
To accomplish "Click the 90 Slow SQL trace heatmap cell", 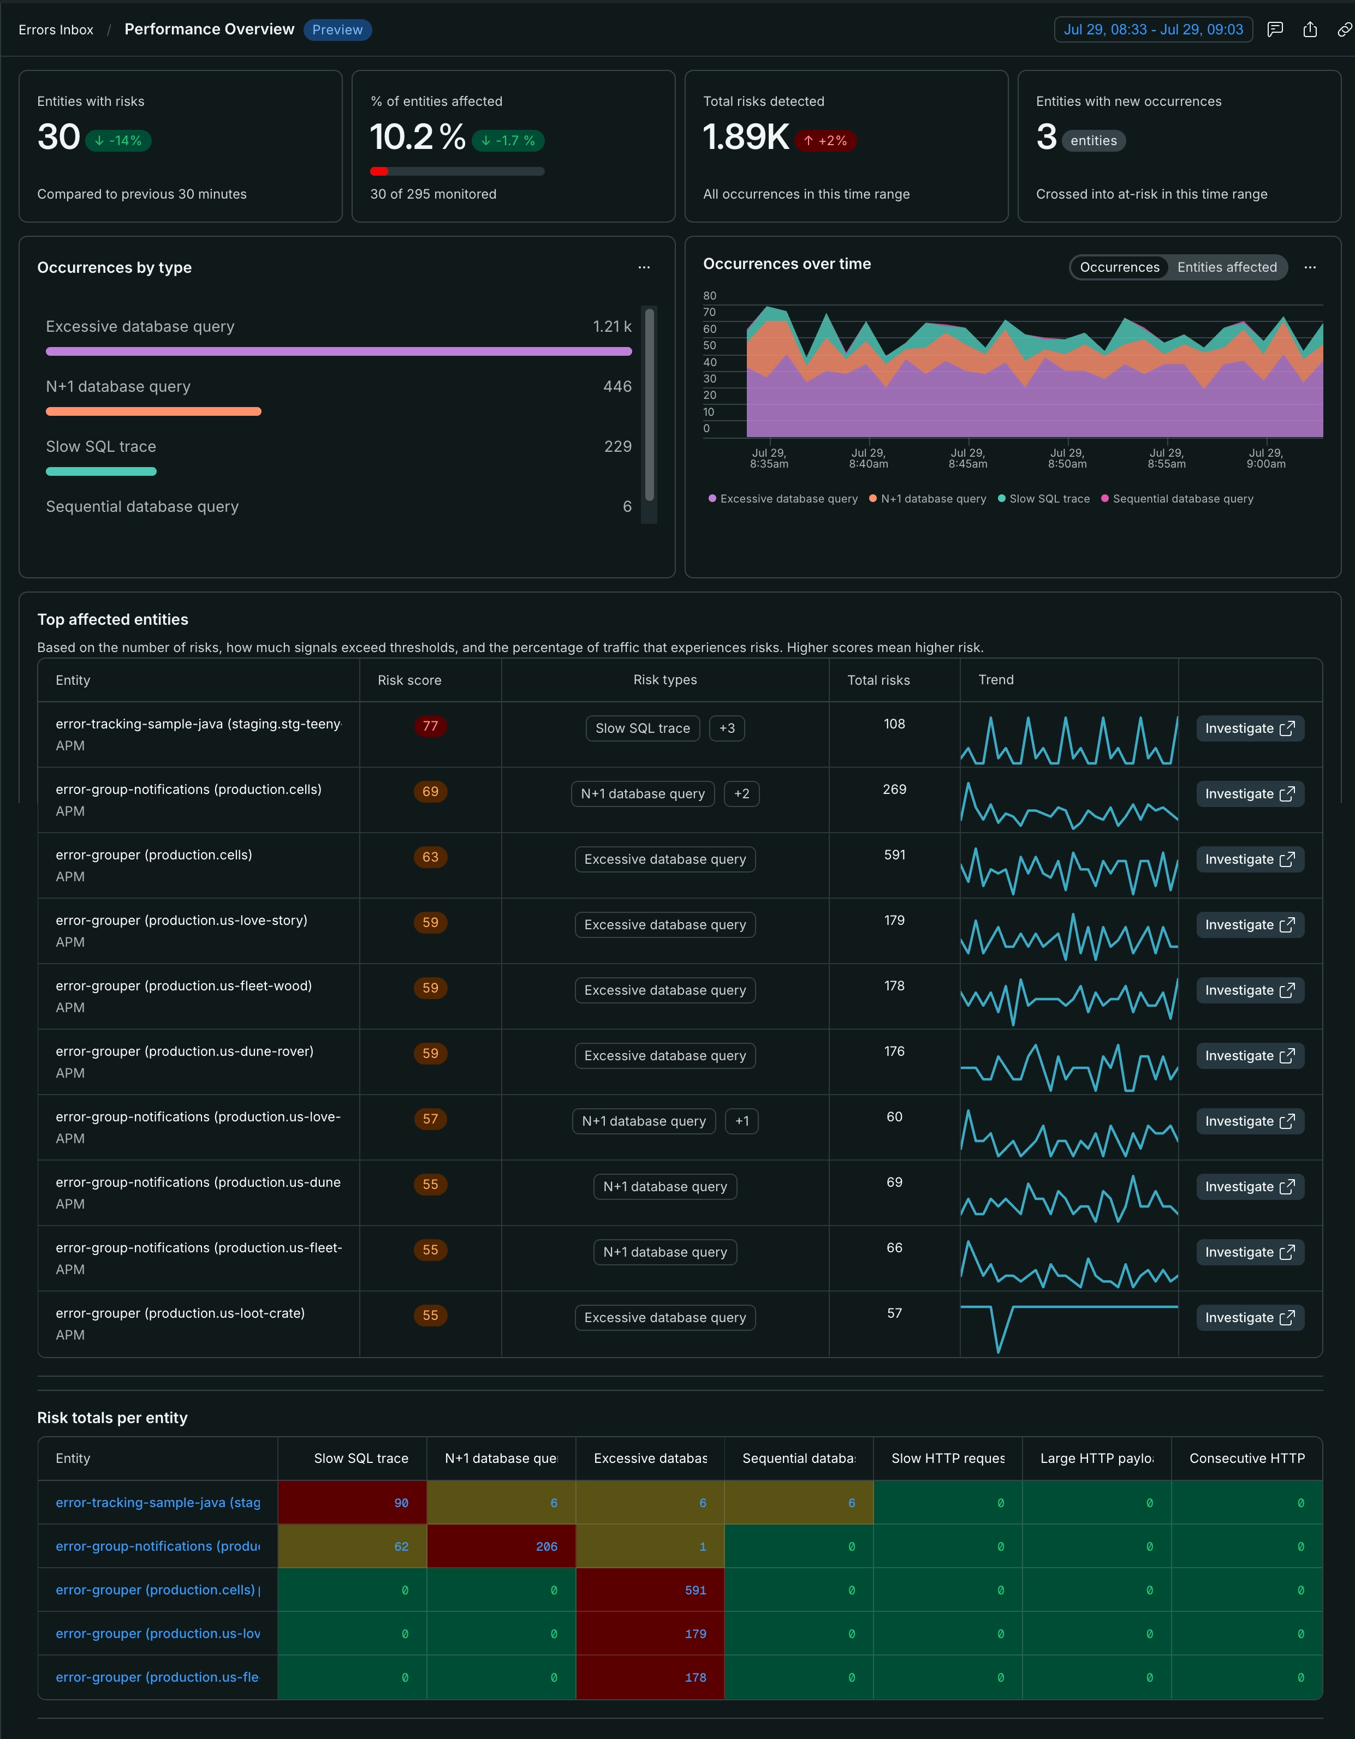I will (x=352, y=1503).
